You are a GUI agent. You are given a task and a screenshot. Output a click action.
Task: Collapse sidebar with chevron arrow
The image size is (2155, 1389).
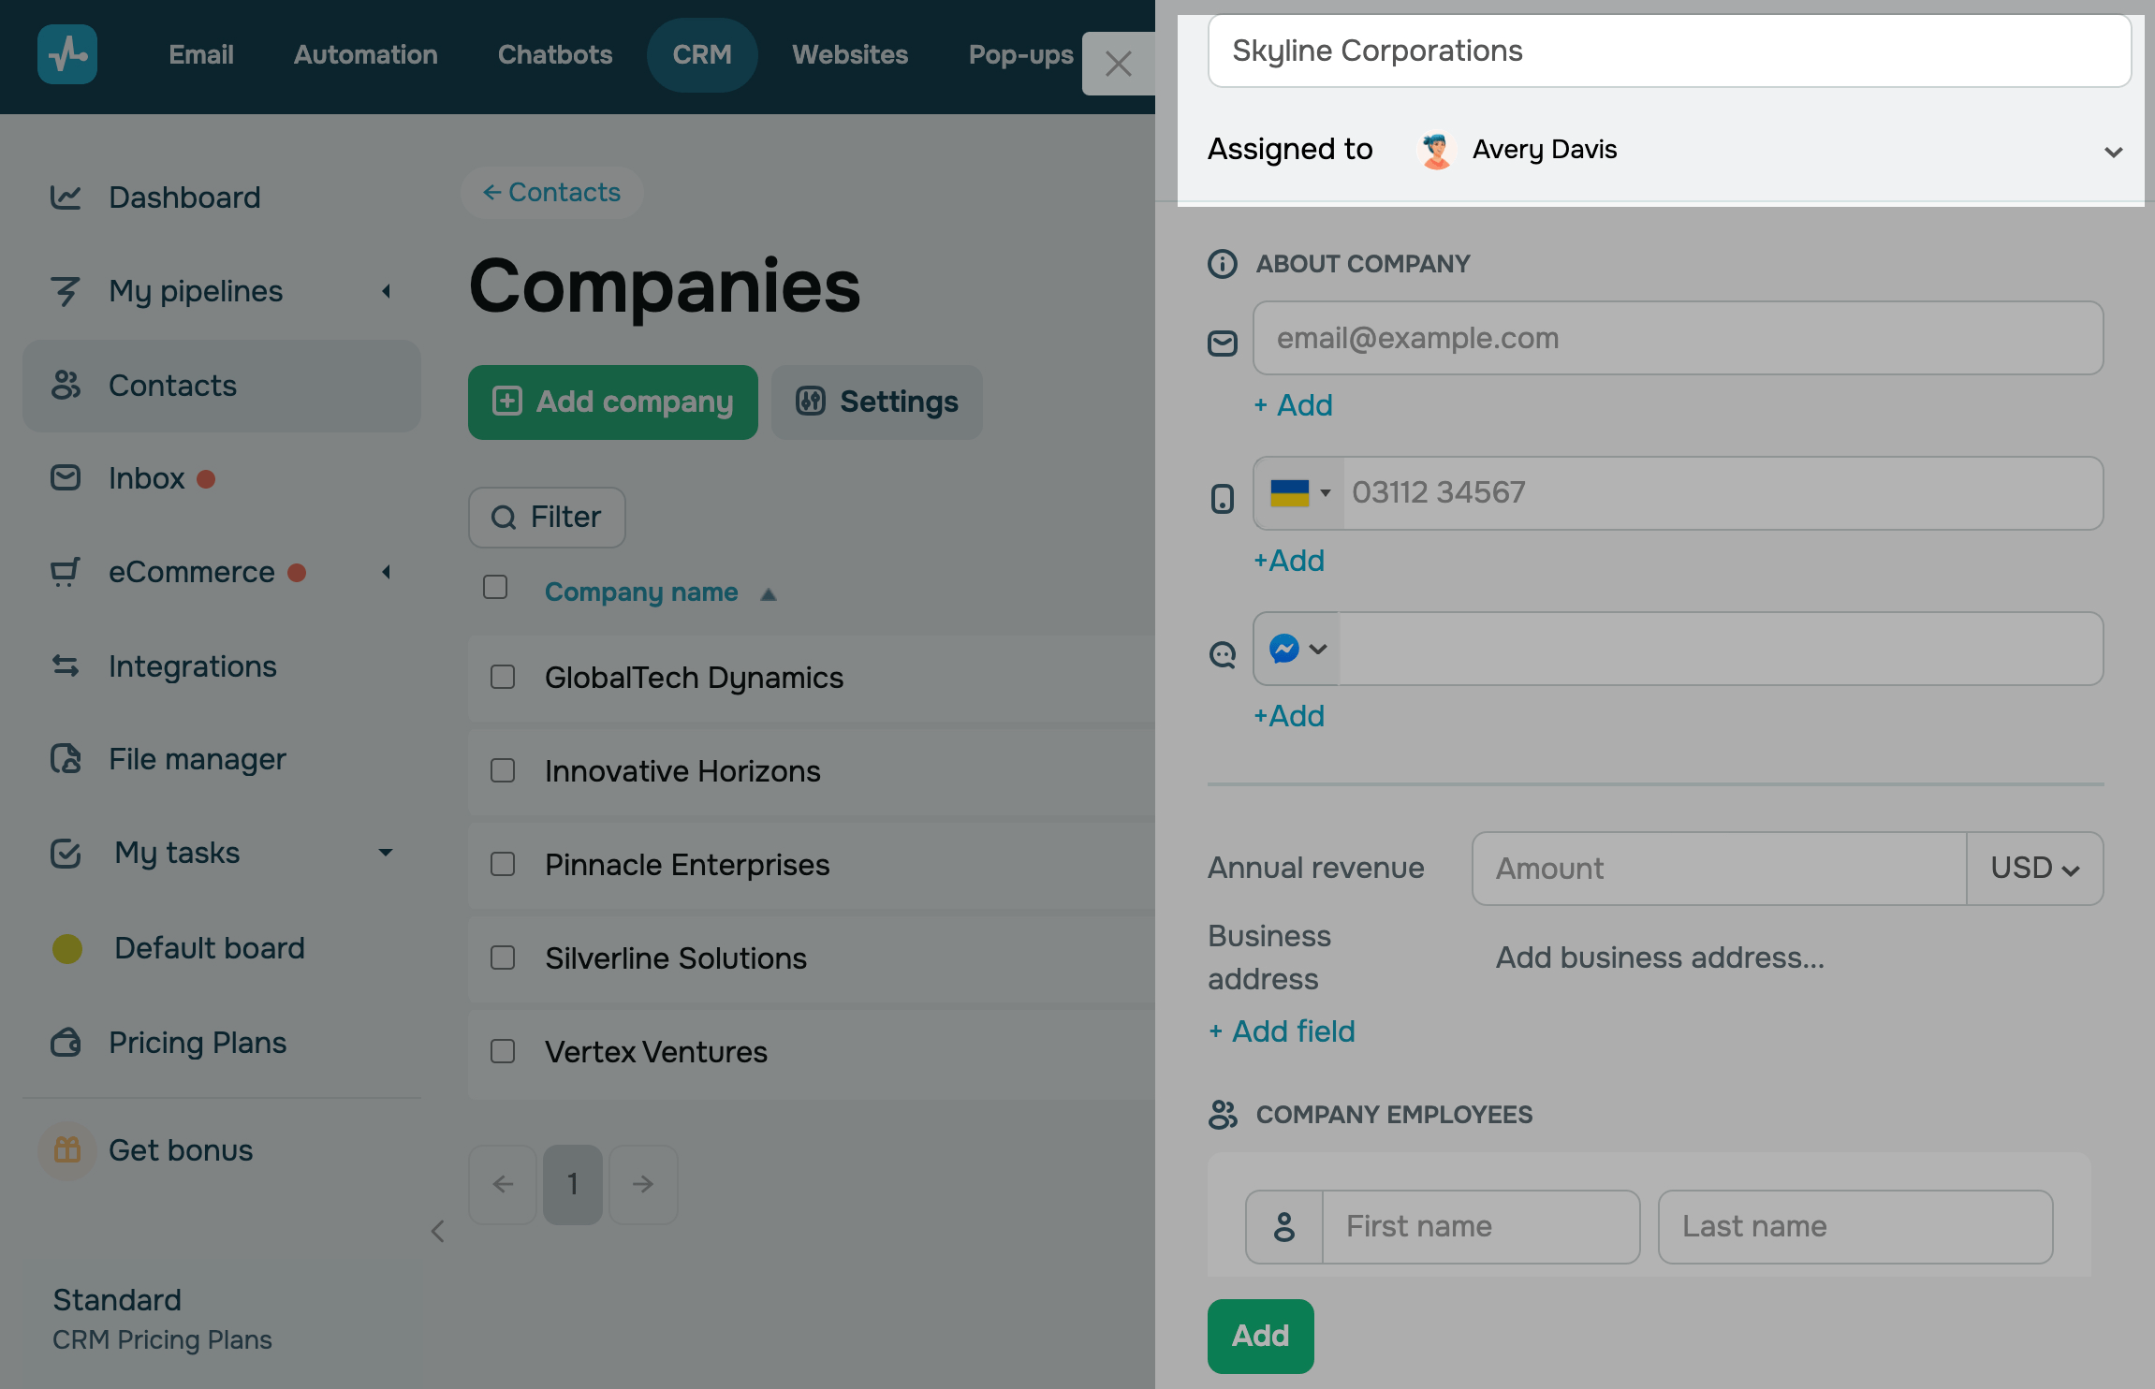(x=437, y=1231)
